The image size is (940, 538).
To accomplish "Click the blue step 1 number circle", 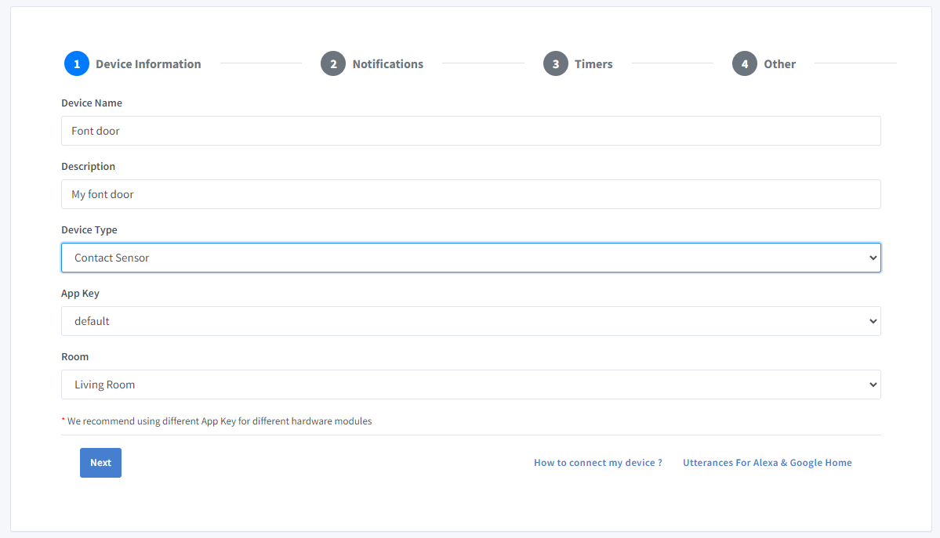I will (x=77, y=64).
